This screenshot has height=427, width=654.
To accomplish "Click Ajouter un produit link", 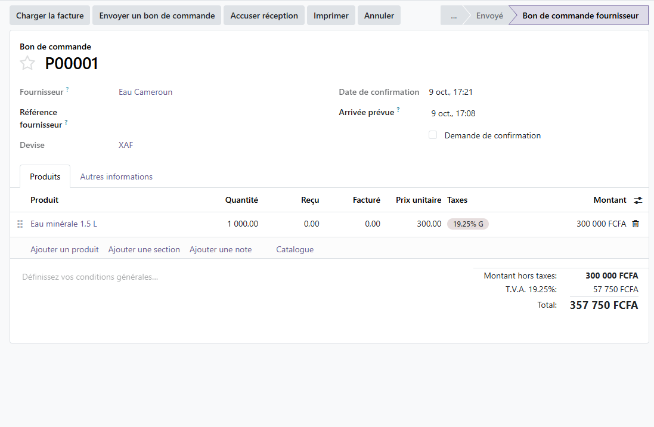I will click(64, 250).
